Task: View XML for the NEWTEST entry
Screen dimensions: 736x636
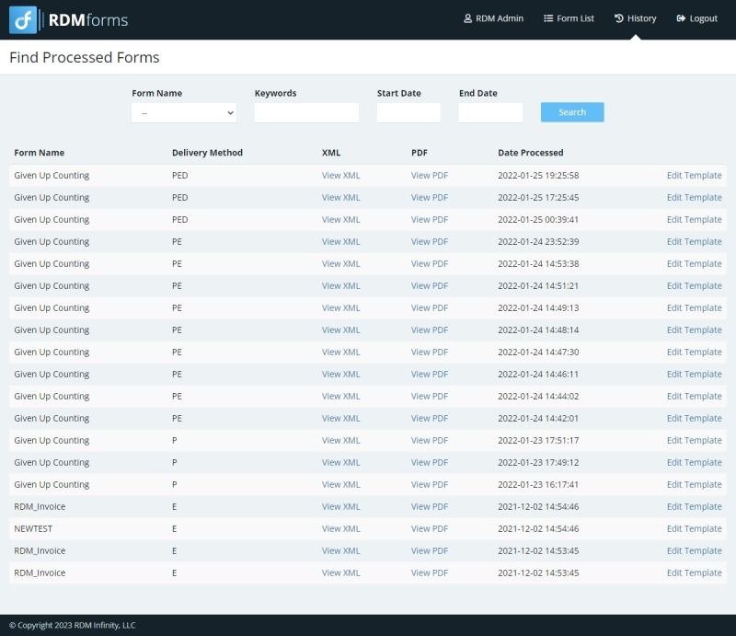Action: point(341,528)
